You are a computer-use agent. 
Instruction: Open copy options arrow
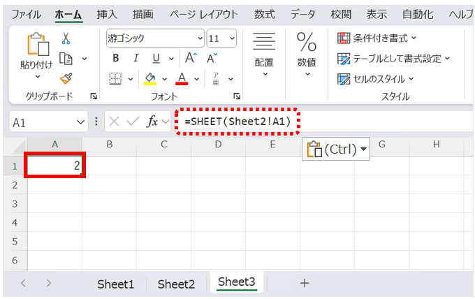coord(85,59)
